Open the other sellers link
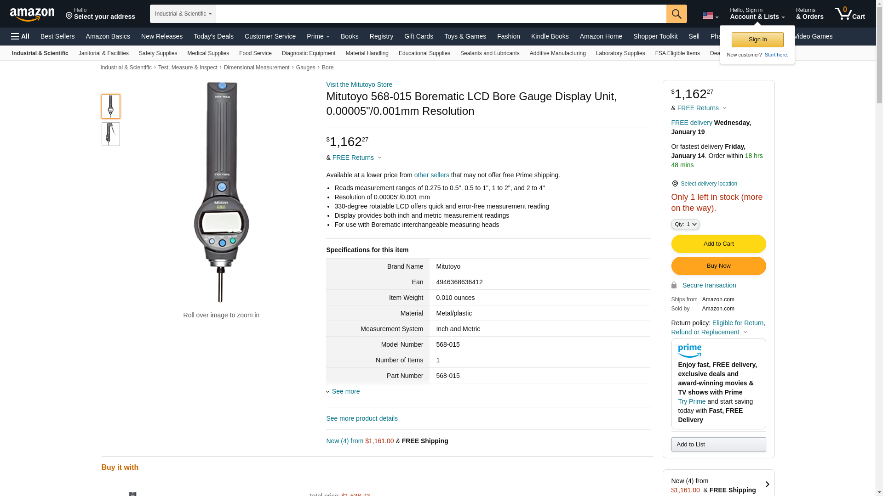883x496 pixels. 431,175
